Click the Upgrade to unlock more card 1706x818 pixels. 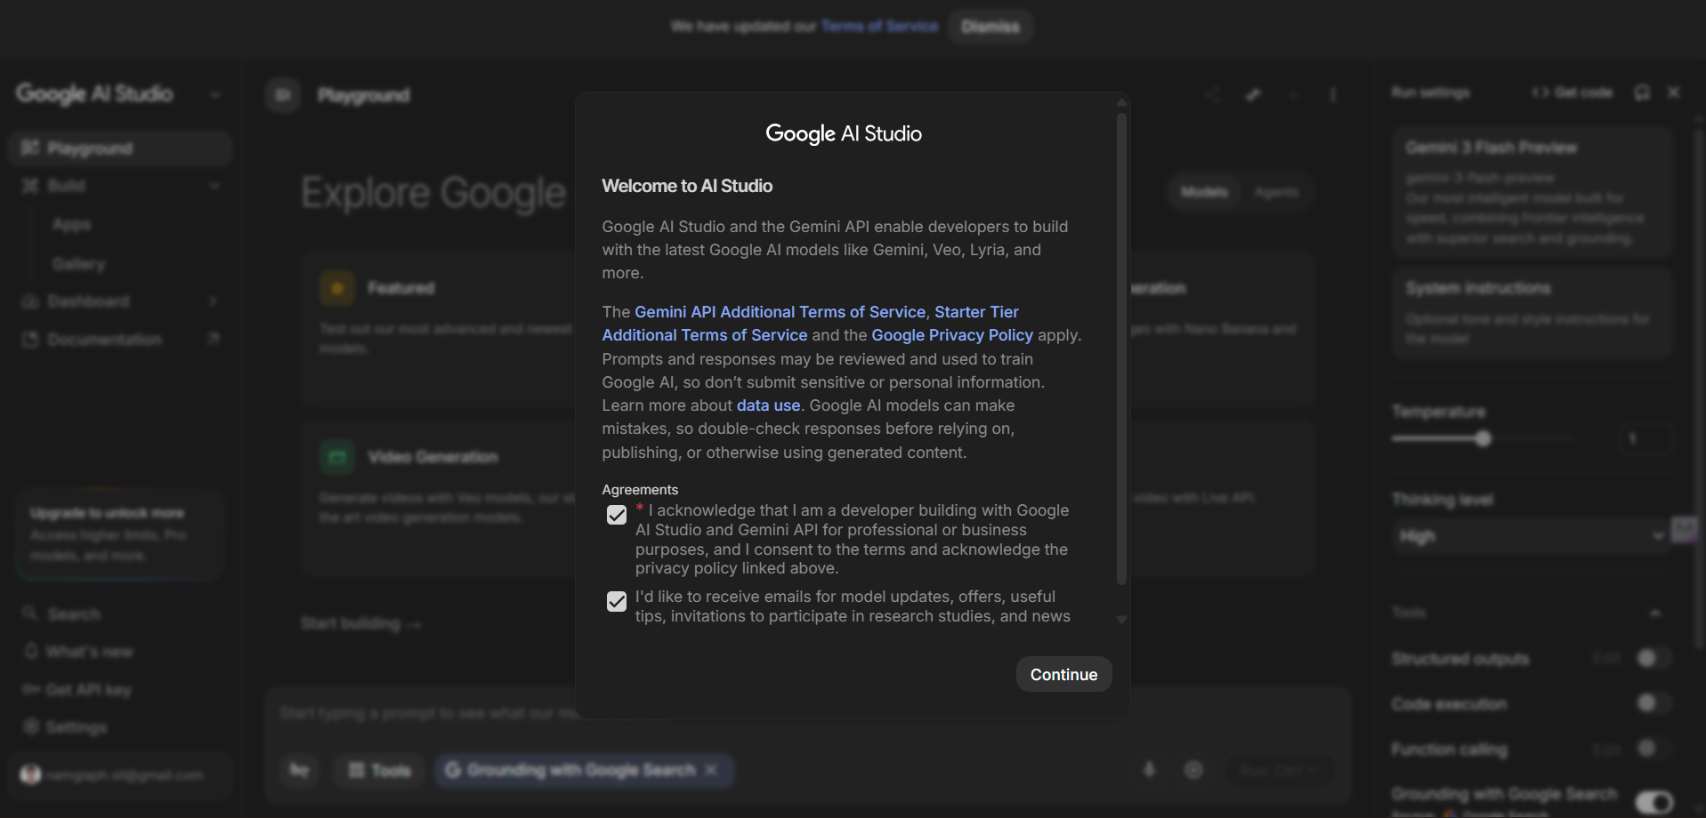pos(119,534)
